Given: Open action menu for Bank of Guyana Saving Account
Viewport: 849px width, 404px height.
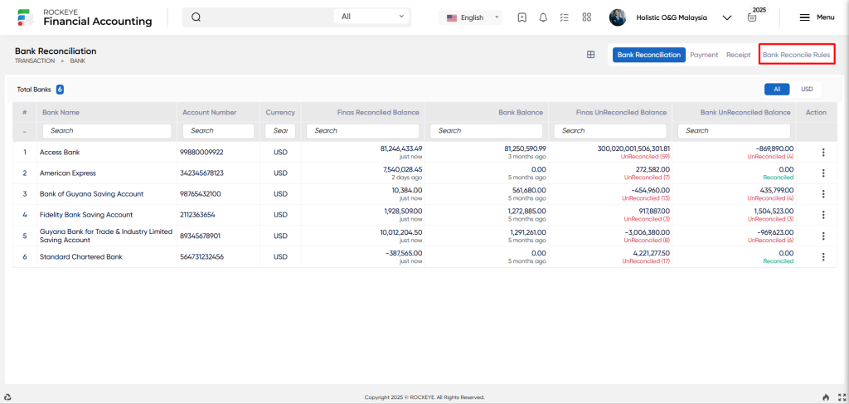Looking at the screenshot, I should point(823,194).
